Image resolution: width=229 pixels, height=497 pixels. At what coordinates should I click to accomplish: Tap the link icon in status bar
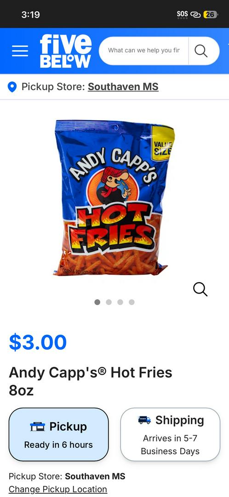195,15
